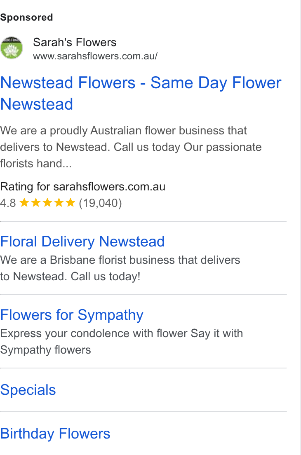
Task: Open the www.sarahsflowers.com.au URL text
Action: point(95,56)
